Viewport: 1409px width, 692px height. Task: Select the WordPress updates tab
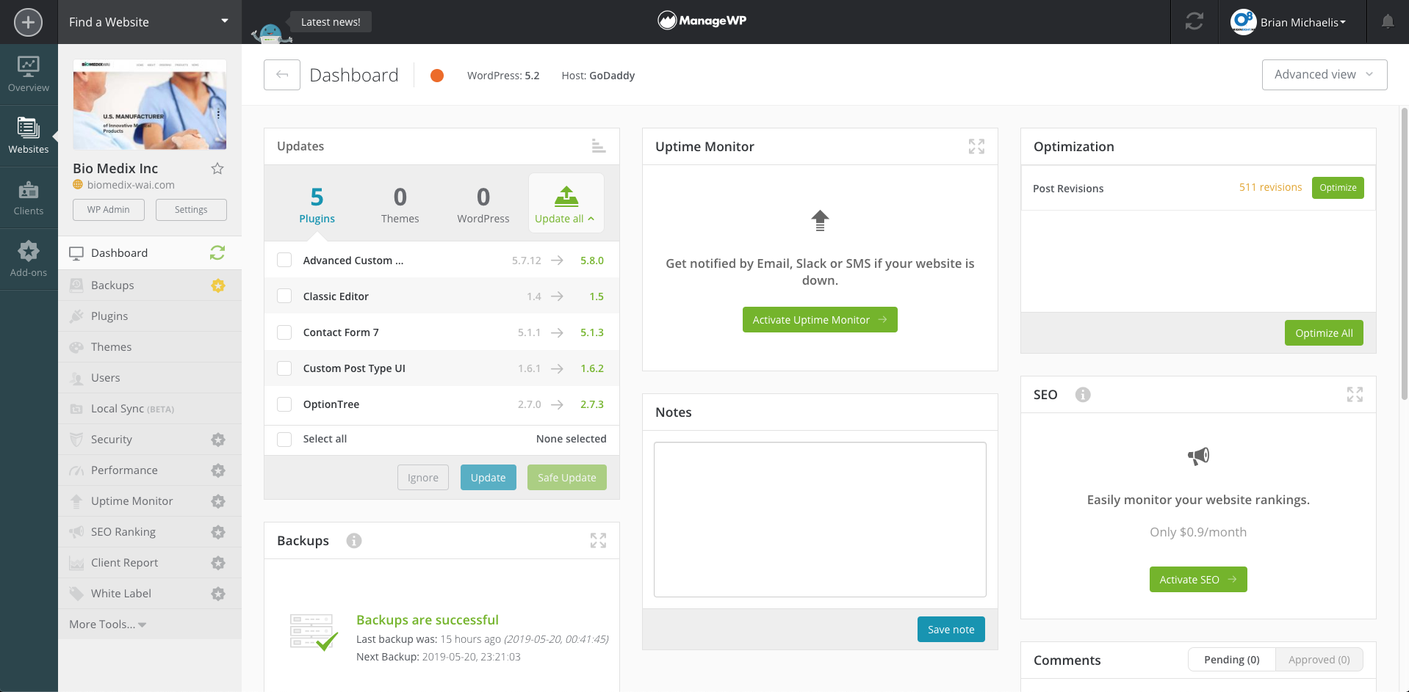pos(483,203)
